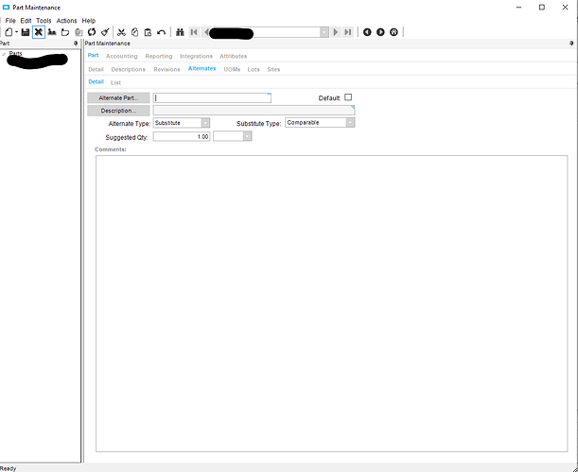This screenshot has height=472, width=578.
Task: Switch to the List view tab
Action: click(x=115, y=82)
